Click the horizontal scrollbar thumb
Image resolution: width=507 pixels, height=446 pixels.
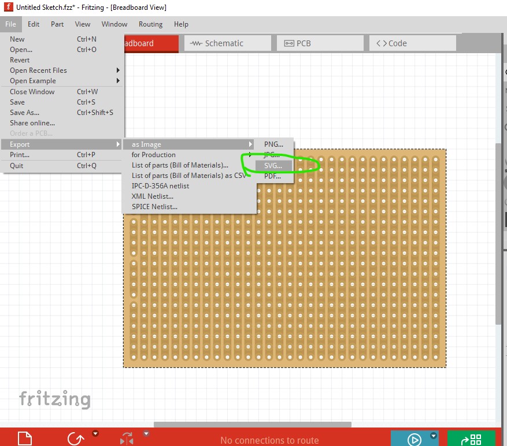click(253, 424)
